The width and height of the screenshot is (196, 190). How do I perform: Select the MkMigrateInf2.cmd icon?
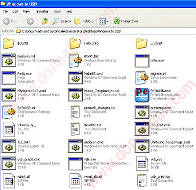click(9, 95)
